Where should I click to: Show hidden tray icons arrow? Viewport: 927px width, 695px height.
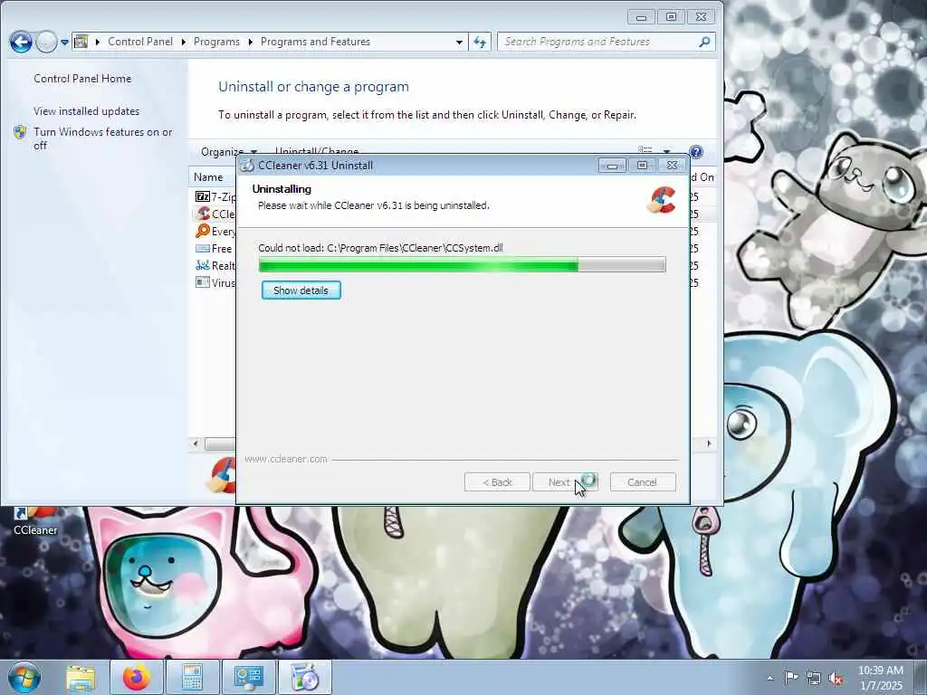click(x=769, y=678)
